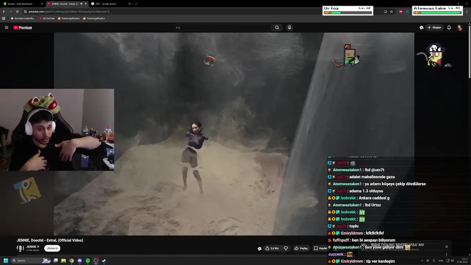This screenshot has height=265, width=471.
Task: Click the youtube.com address bar URL
Action: pyautogui.click(x=69, y=11)
